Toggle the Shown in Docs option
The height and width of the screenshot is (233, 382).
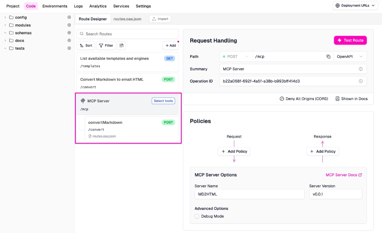pos(351,99)
